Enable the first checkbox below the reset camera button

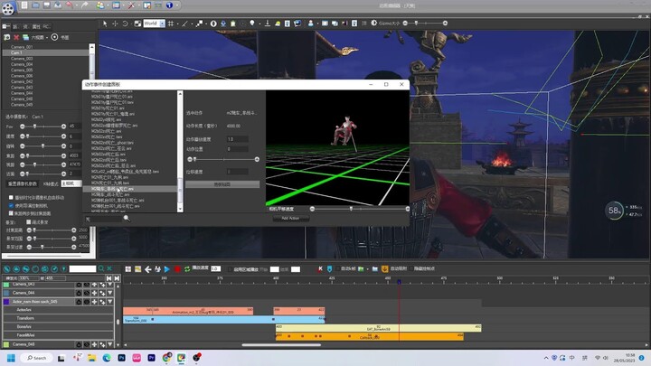click(x=11, y=198)
